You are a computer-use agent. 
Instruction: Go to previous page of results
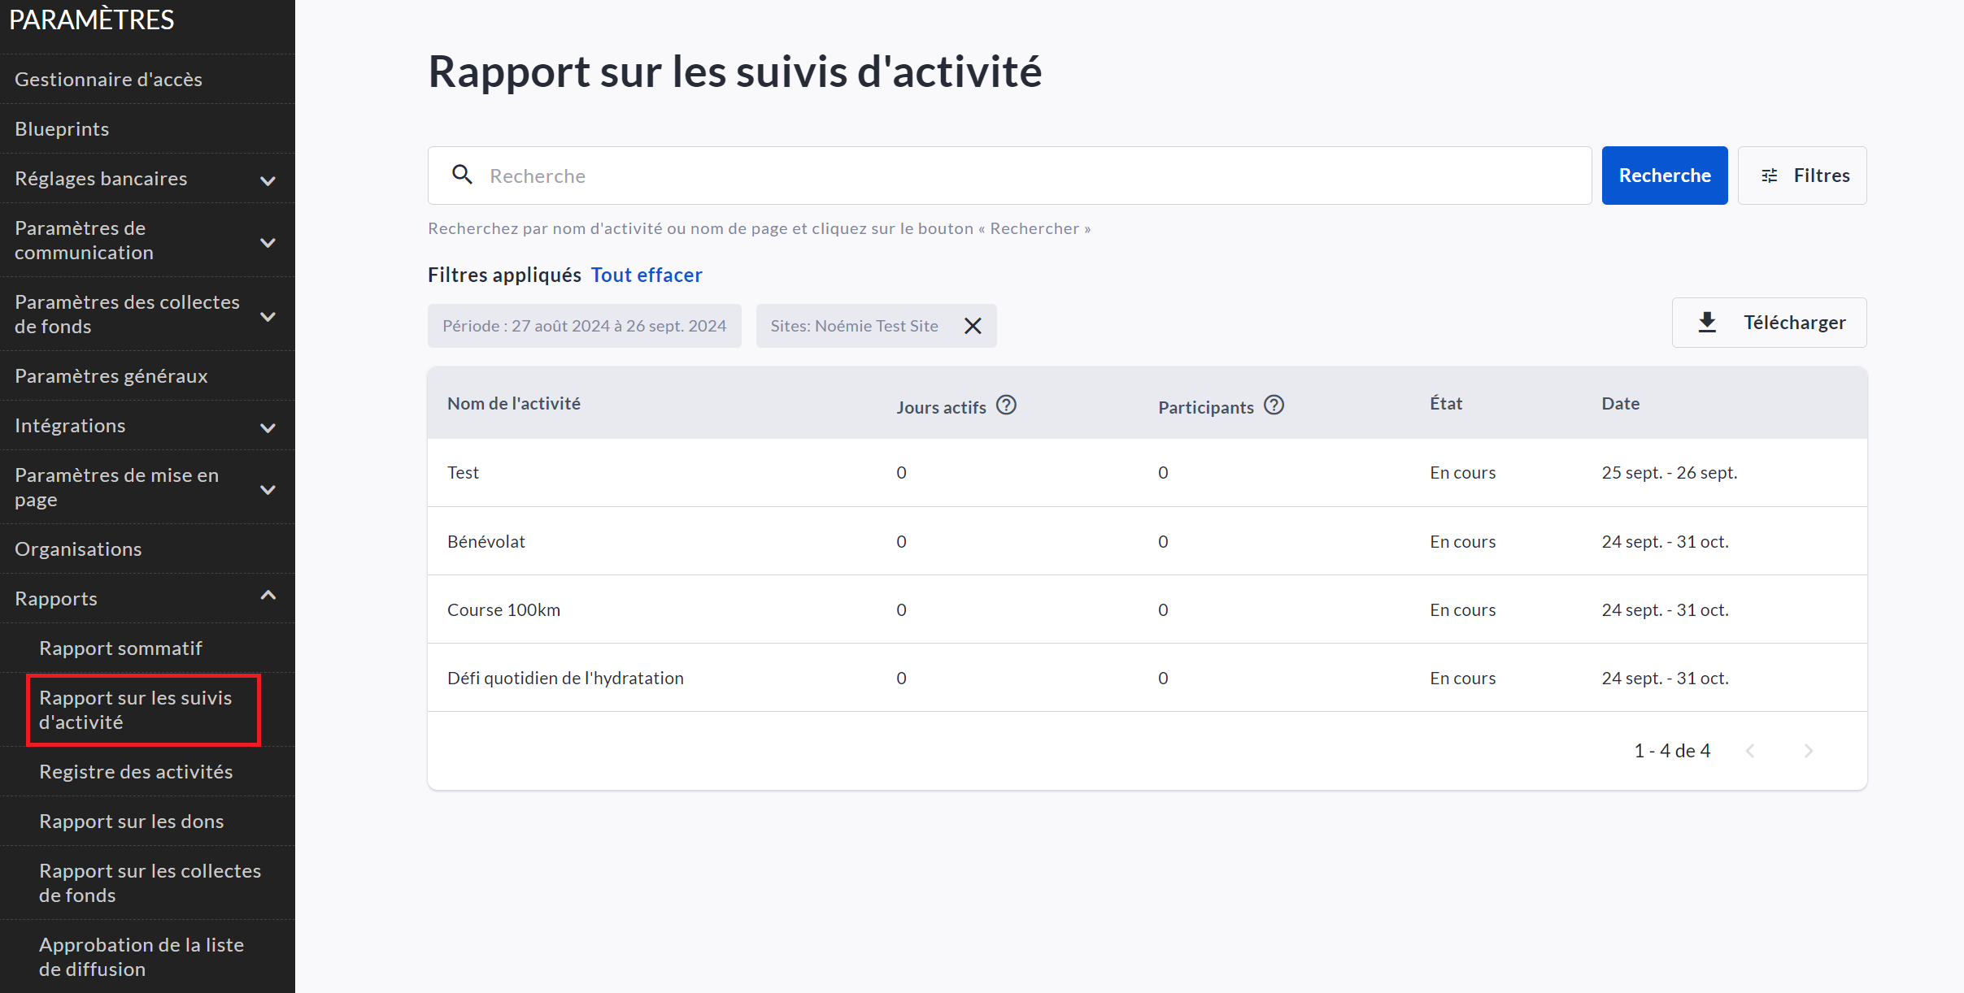click(1750, 751)
